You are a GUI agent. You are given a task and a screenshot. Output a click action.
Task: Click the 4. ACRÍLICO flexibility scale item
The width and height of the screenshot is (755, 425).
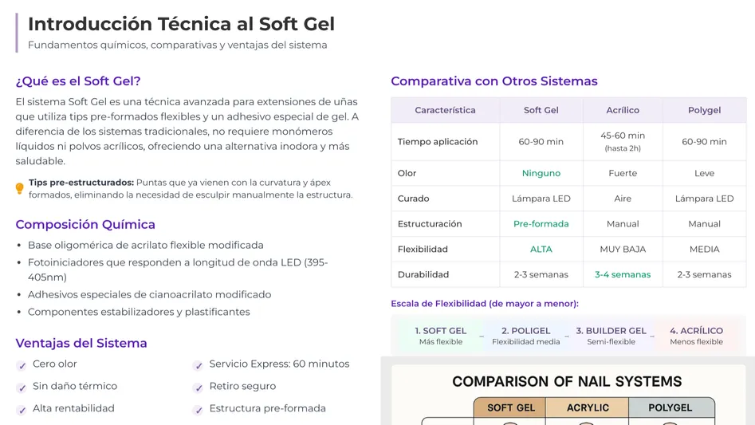coord(696,336)
